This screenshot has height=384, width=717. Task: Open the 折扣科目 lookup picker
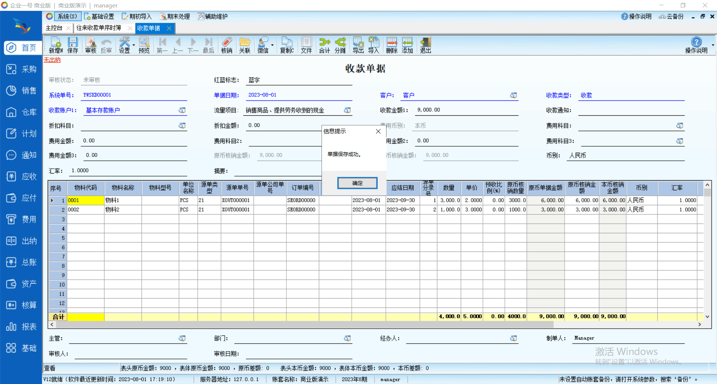(x=182, y=126)
